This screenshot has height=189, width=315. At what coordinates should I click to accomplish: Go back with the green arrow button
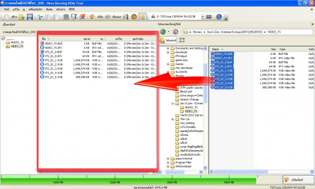tap(163, 32)
